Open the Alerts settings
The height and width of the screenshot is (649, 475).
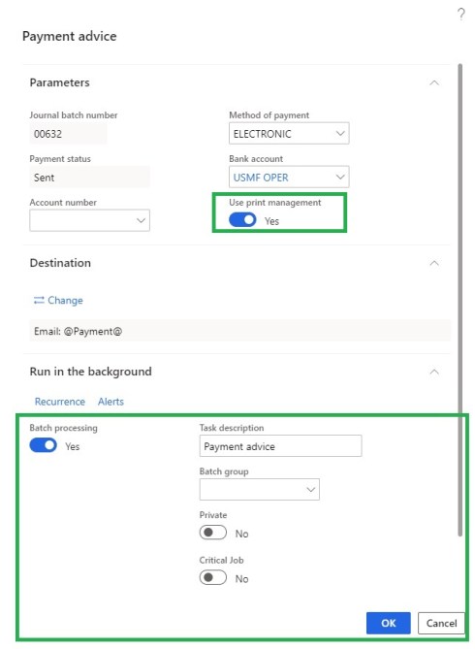tap(111, 402)
